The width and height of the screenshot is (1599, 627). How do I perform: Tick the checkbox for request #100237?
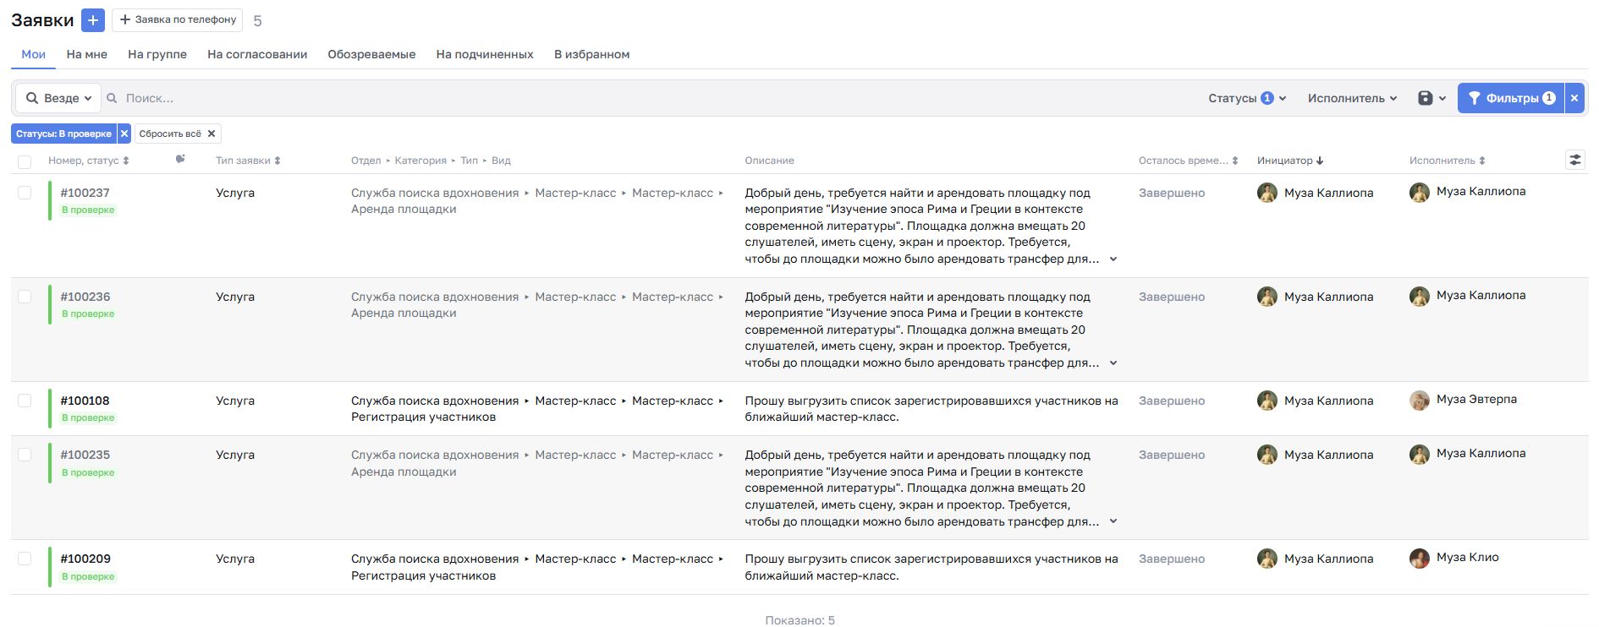(x=25, y=193)
